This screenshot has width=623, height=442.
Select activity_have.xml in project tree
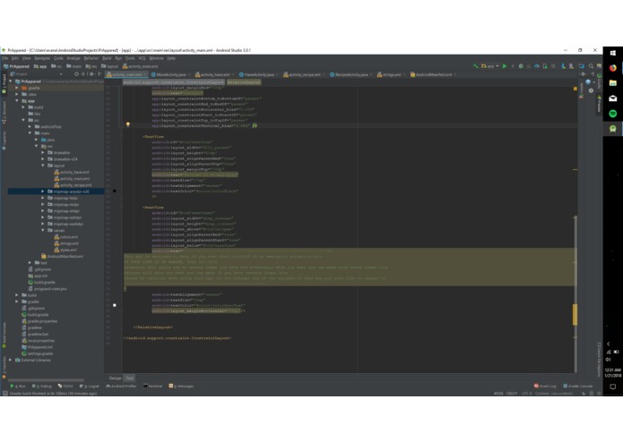click(72, 172)
